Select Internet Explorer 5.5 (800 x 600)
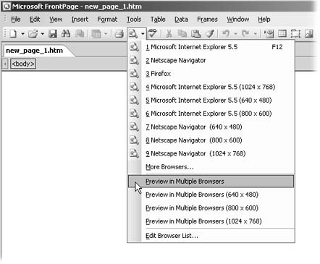The width and height of the screenshot is (320, 264). pyautogui.click(x=211, y=114)
